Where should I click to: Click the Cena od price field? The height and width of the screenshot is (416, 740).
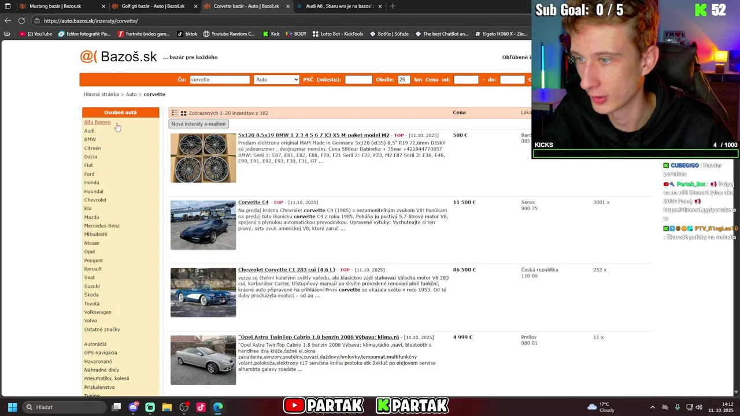tap(466, 80)
